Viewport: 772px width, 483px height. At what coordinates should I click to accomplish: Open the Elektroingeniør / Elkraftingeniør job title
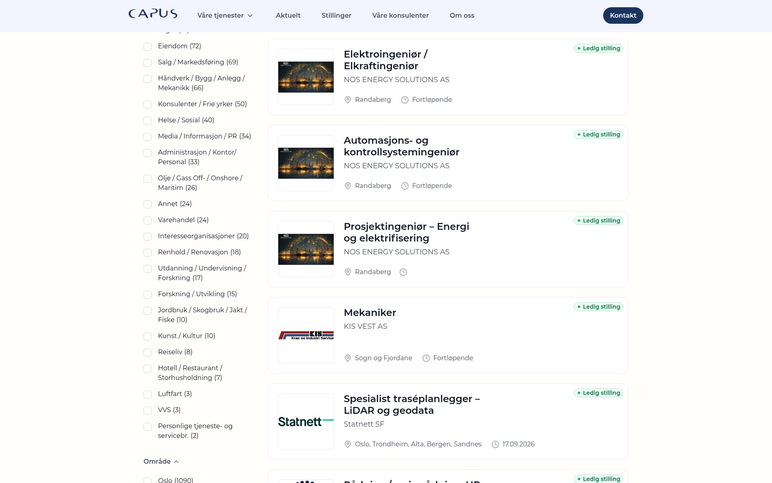click(x=385, y=60)
